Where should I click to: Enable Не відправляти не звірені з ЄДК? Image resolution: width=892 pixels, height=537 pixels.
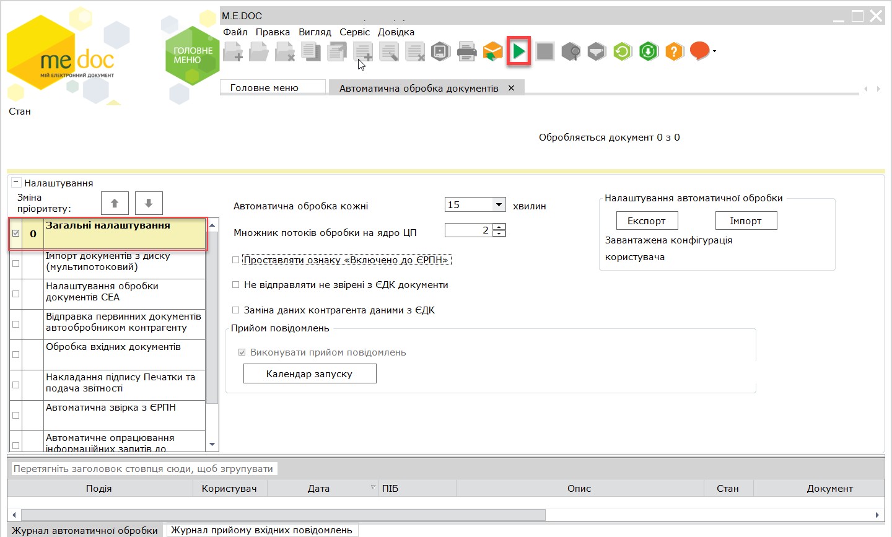pyautogui.click(x=235, y=285)
